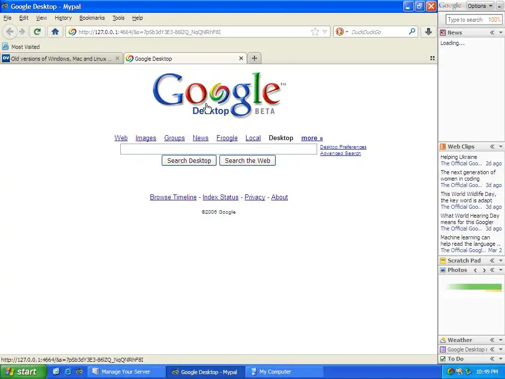Open the News gadget dropdown menu
This screenshot has width=505, height=379.
point(501,33)
